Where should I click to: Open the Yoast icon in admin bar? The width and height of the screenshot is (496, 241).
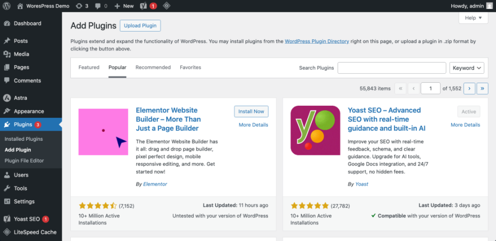pyautogui.click(x=143, y=6)
